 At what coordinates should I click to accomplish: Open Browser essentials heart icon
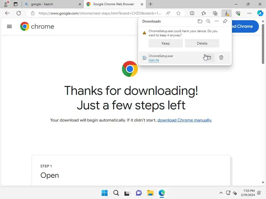point(238,13)
